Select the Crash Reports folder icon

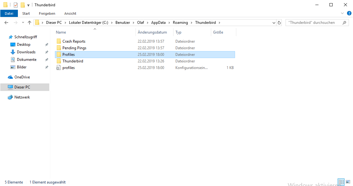pyautogui.click(x=59, y=41)
